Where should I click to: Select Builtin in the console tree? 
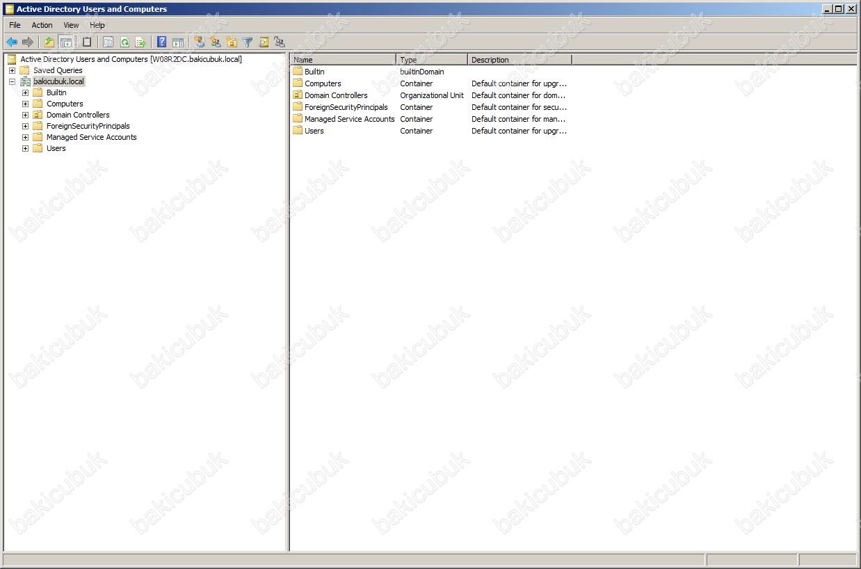(x=56, y=93)
